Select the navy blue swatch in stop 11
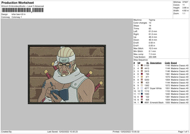This screenshot has width=190, height=134. click(x=142, y=94)
